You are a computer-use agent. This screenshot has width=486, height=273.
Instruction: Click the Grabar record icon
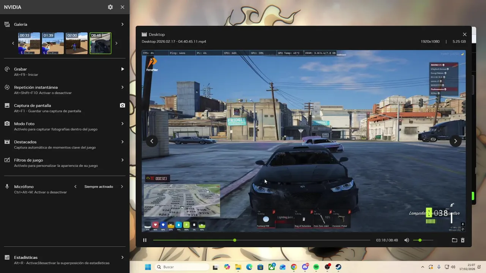click(7, 69)
